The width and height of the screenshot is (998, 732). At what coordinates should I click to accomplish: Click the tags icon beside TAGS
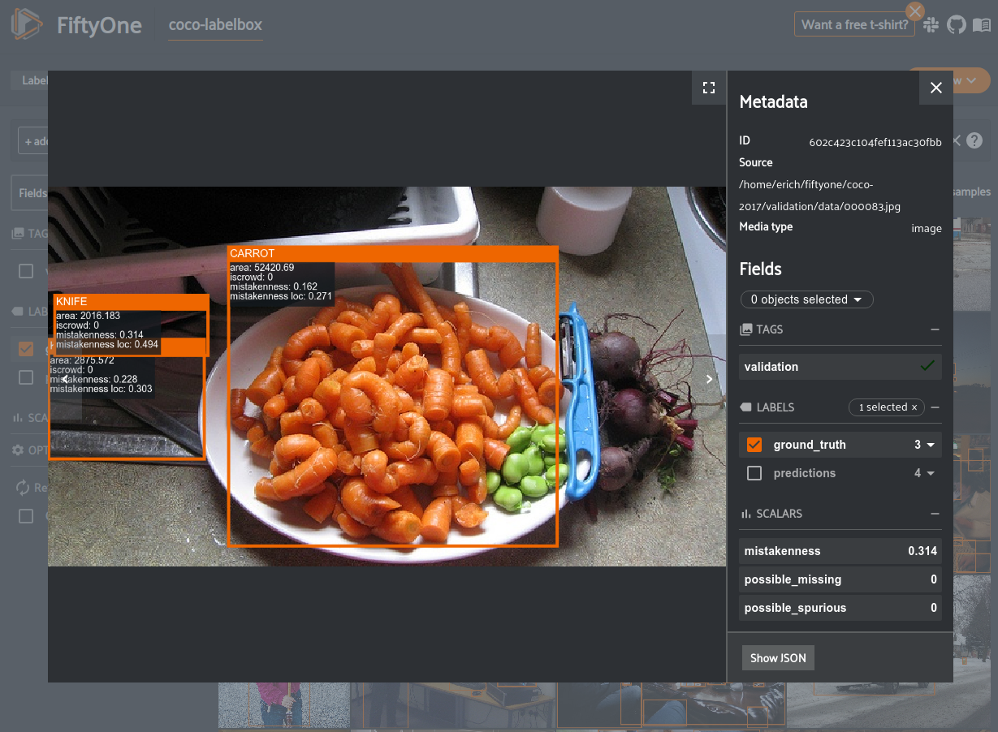[746, 329]
